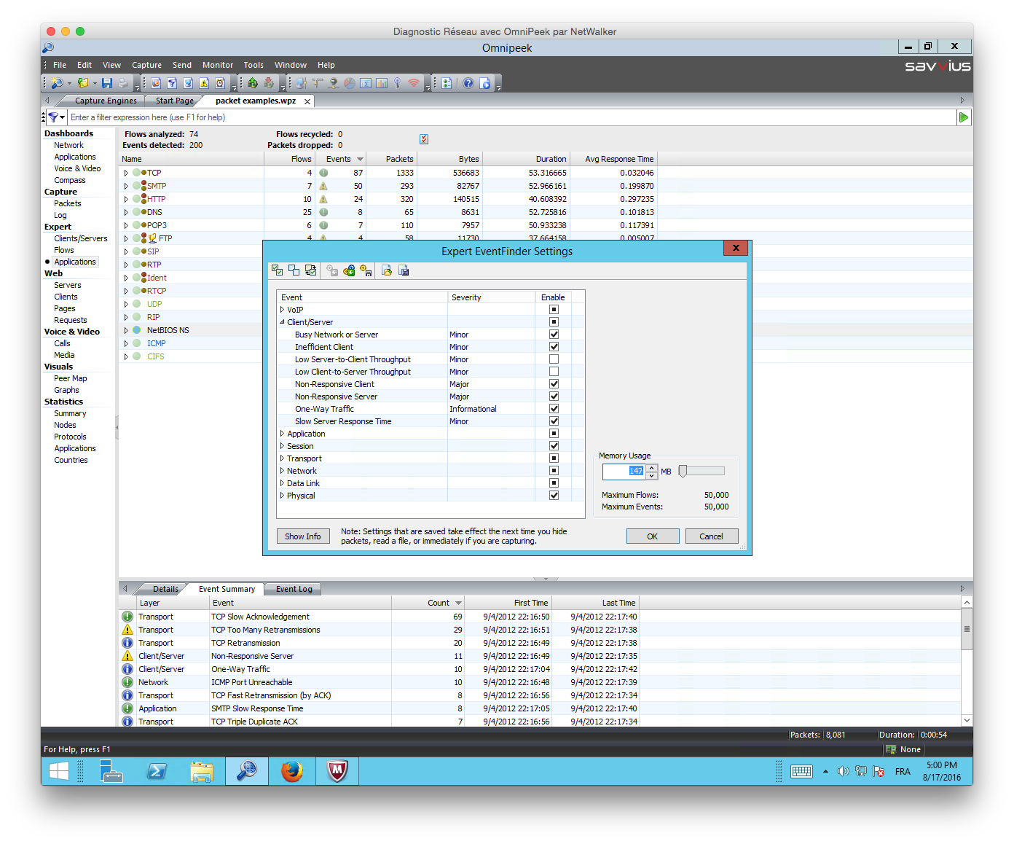Click Memory Usage spinner up arrow
This screenshot has height=844, width=1014.
pyautogui.click(x=652, y=468)
